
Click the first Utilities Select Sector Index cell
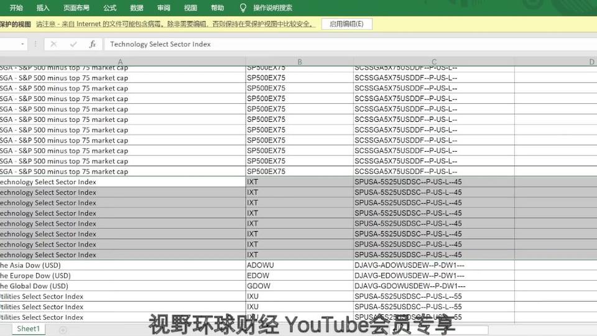(x=123, y=296)
